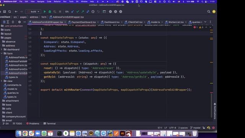This screenshot has width=245, height=138.
Task: Select the attachment folder in tree
Action: [x=11, y=101]
